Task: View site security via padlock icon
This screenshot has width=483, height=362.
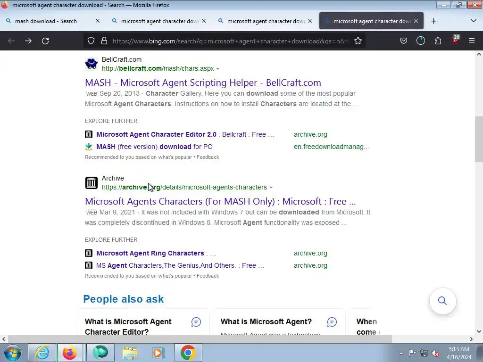Action: click(104, 41)
